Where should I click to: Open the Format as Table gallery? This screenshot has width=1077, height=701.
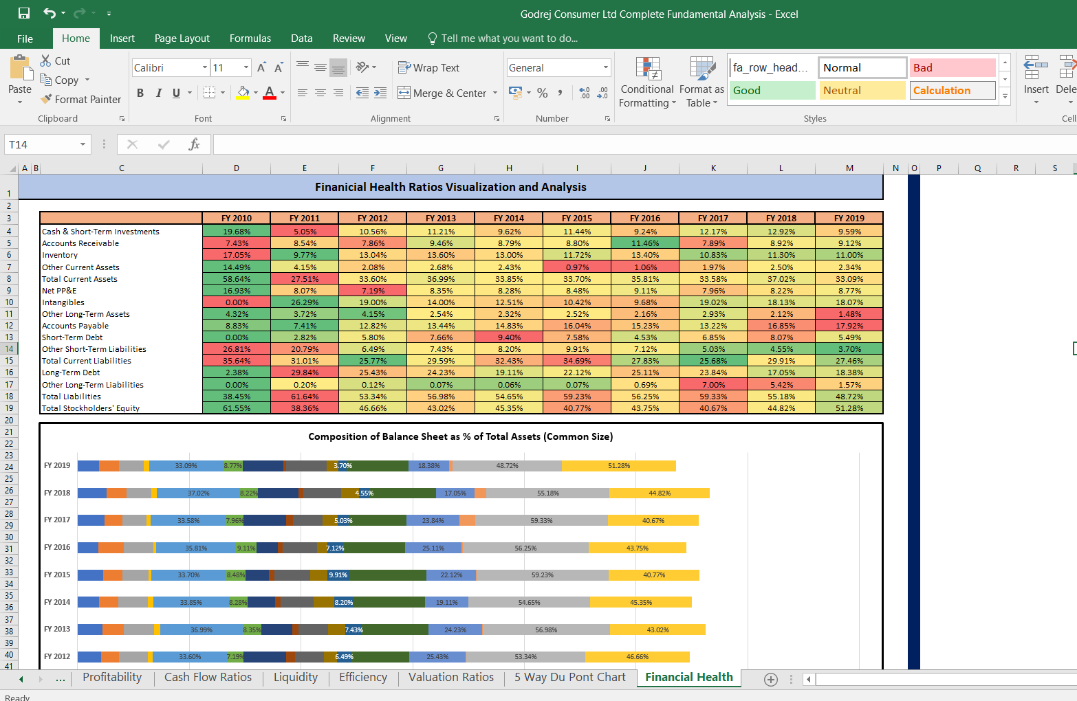pyautogui.click(x=701, y=82)
